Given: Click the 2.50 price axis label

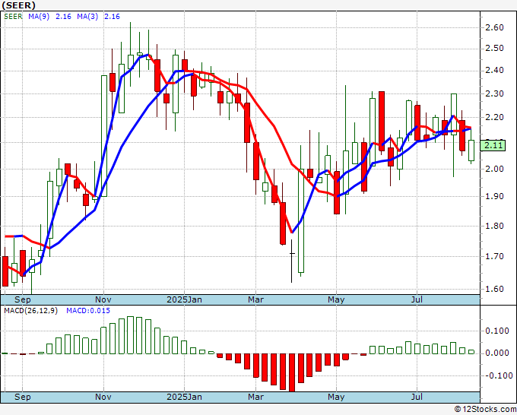Looking at the screenshot, I should (495, 49).
